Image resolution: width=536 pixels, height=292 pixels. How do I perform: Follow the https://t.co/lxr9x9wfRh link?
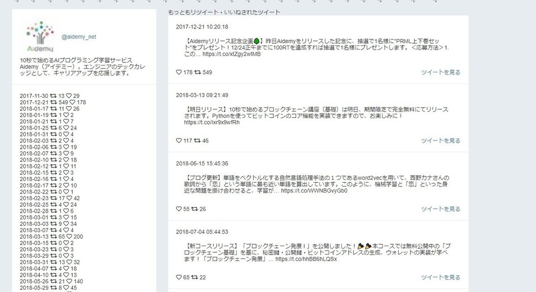tap(212, 123)
